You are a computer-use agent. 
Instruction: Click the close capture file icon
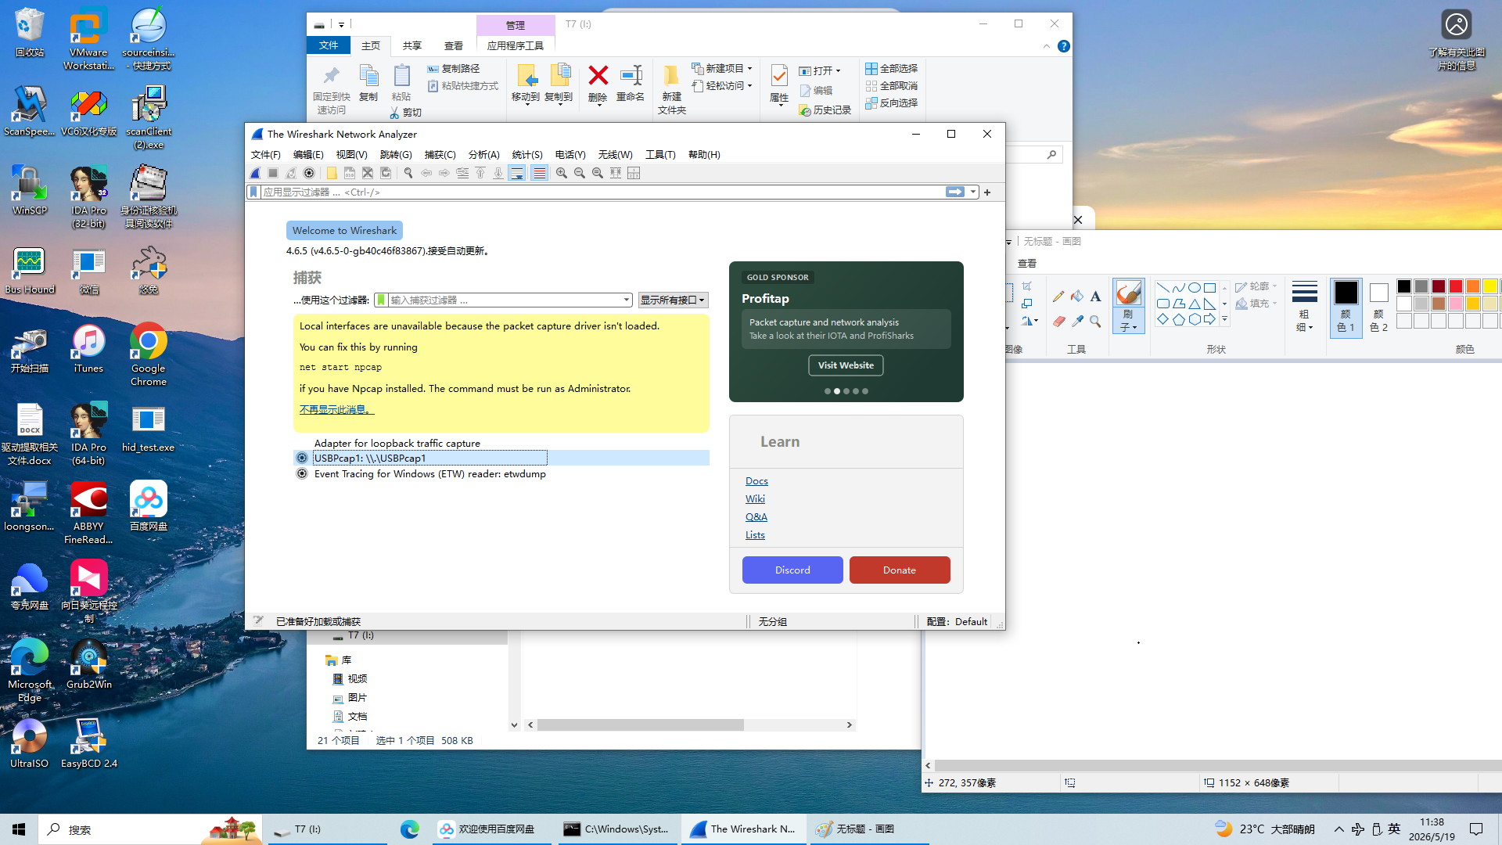point(368,173)
